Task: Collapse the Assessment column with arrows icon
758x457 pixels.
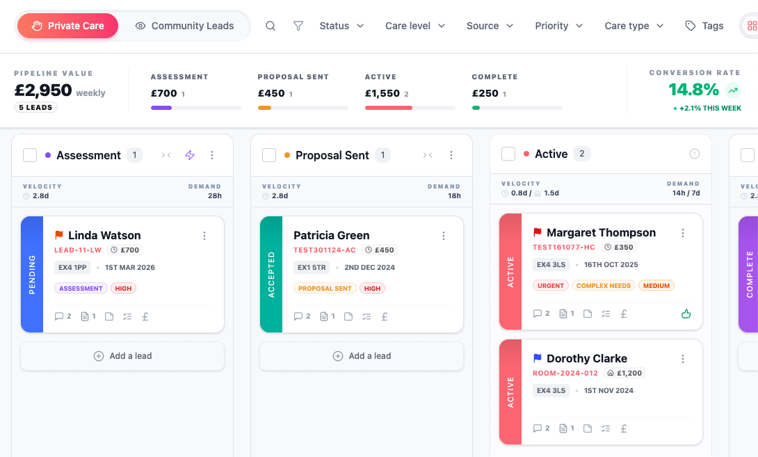Action: (x=166, y=154)
